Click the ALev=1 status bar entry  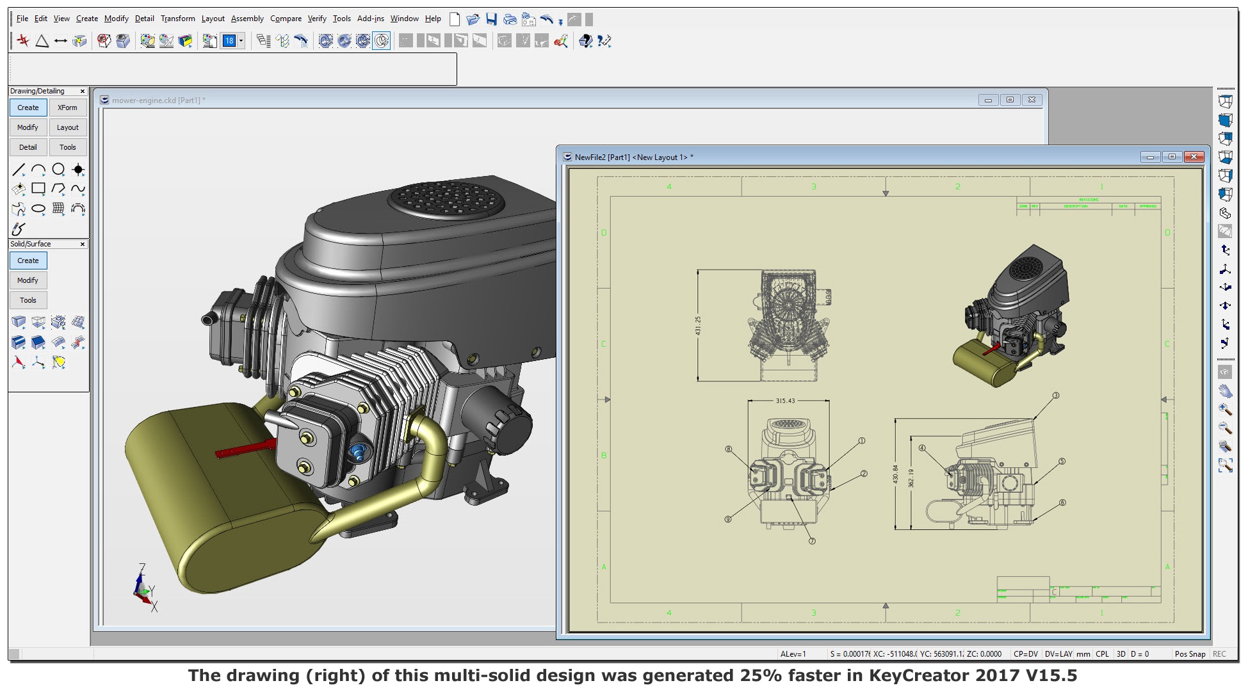[x=793, y=654]
